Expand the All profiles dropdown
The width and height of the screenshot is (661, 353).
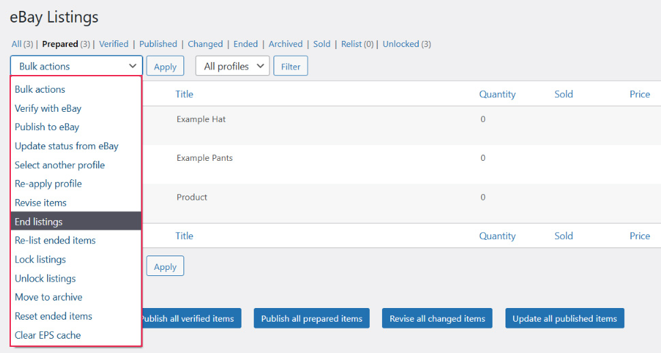tap(233, 66)
